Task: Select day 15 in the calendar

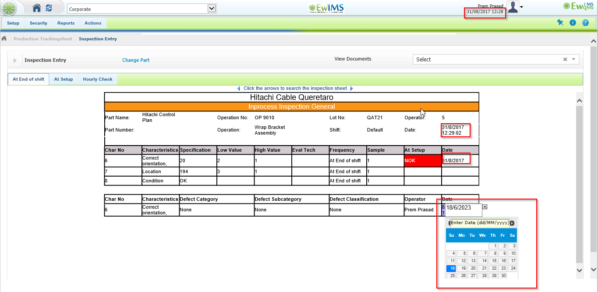Action: [493, 261]
